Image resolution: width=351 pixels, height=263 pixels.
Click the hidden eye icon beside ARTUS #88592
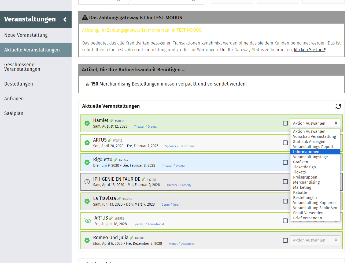(88, 221)
